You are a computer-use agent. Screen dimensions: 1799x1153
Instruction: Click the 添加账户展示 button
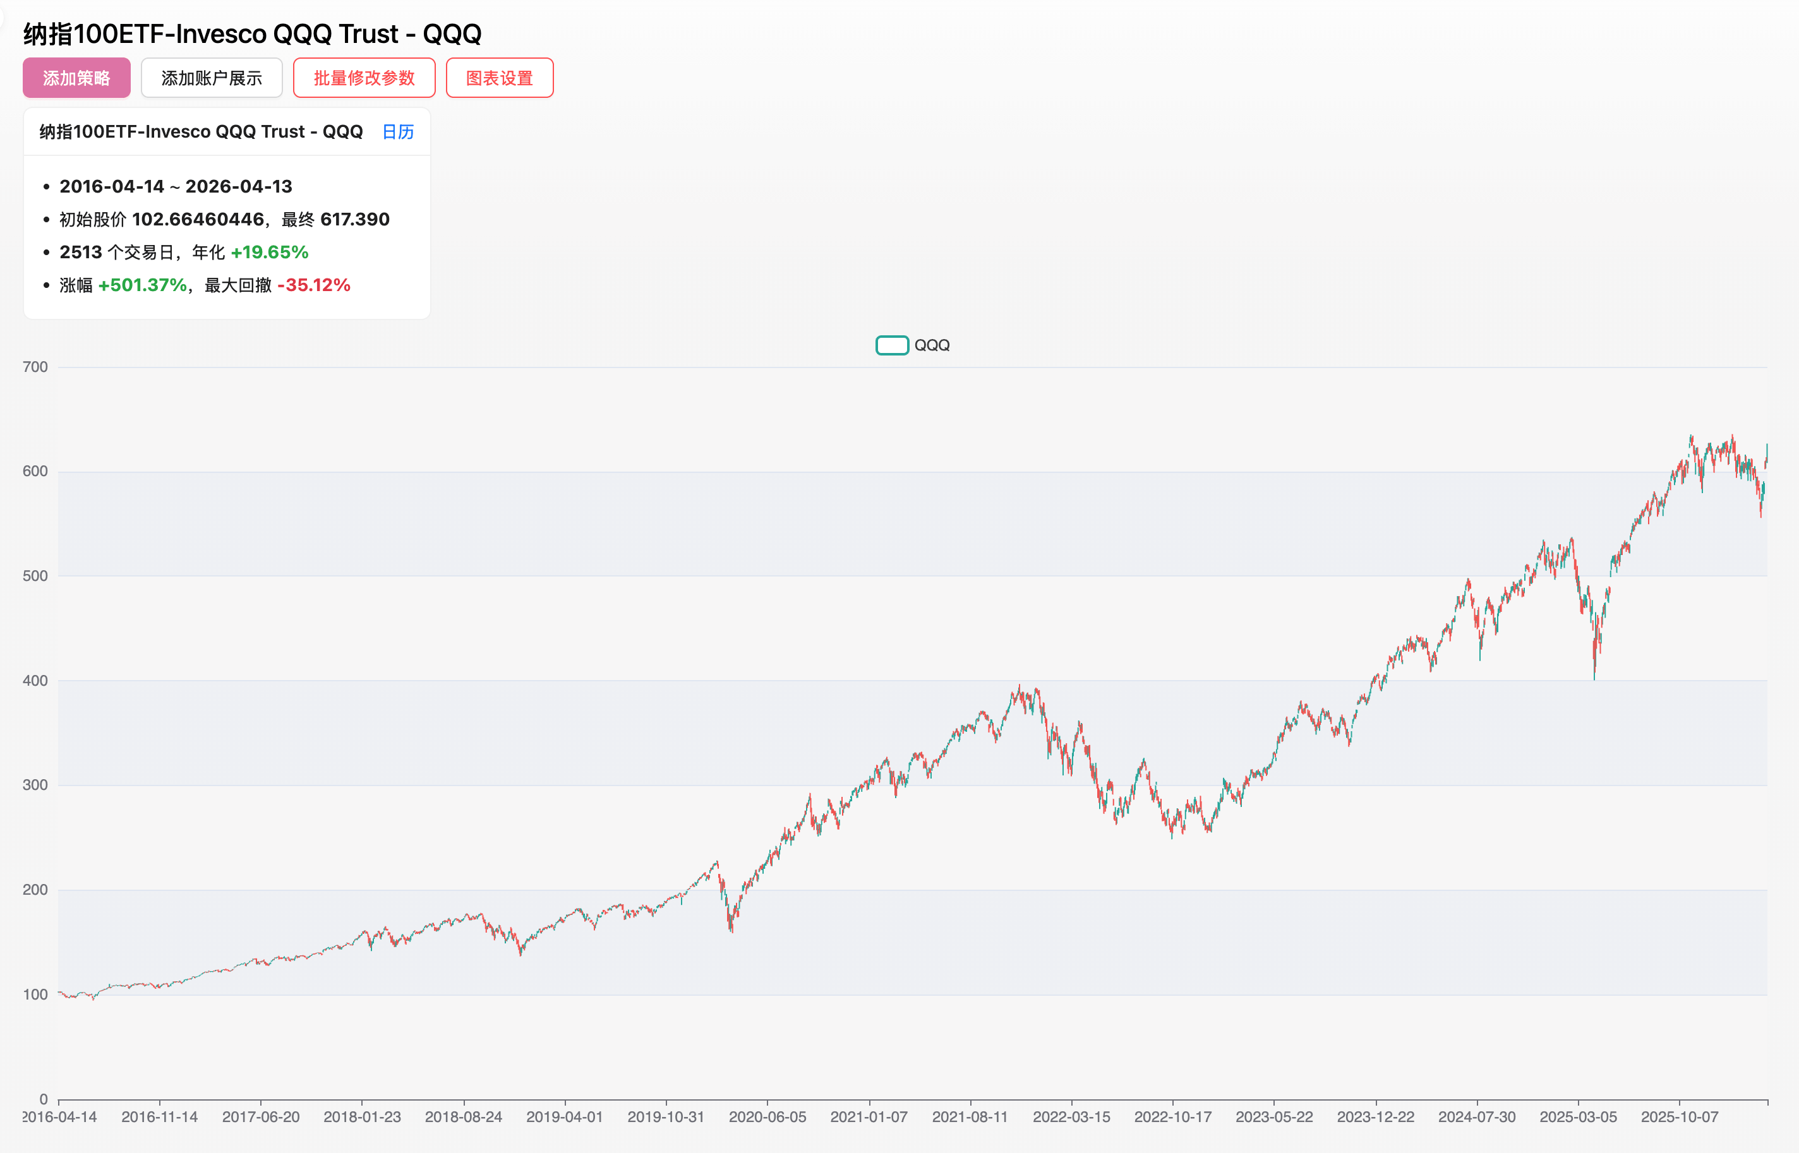211,78
